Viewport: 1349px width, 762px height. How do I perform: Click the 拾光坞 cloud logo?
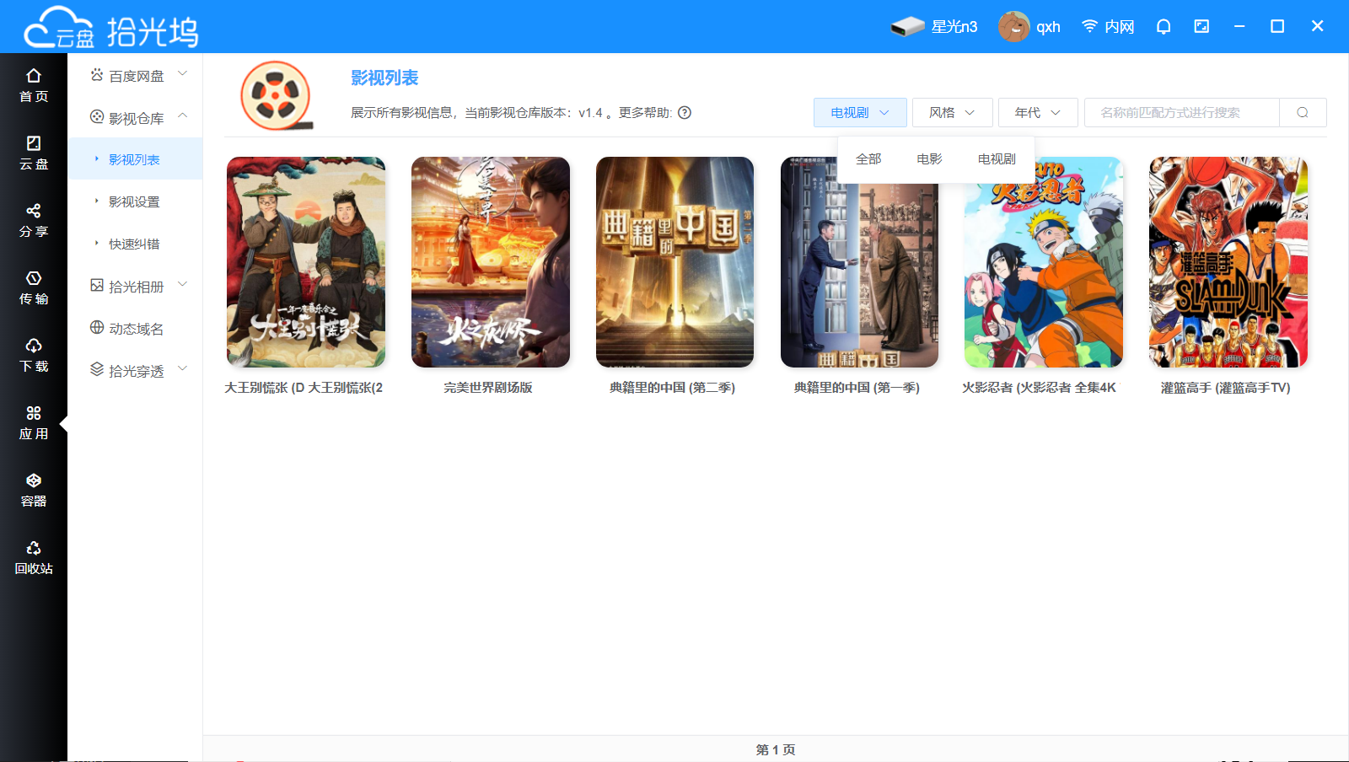(110, 28)
